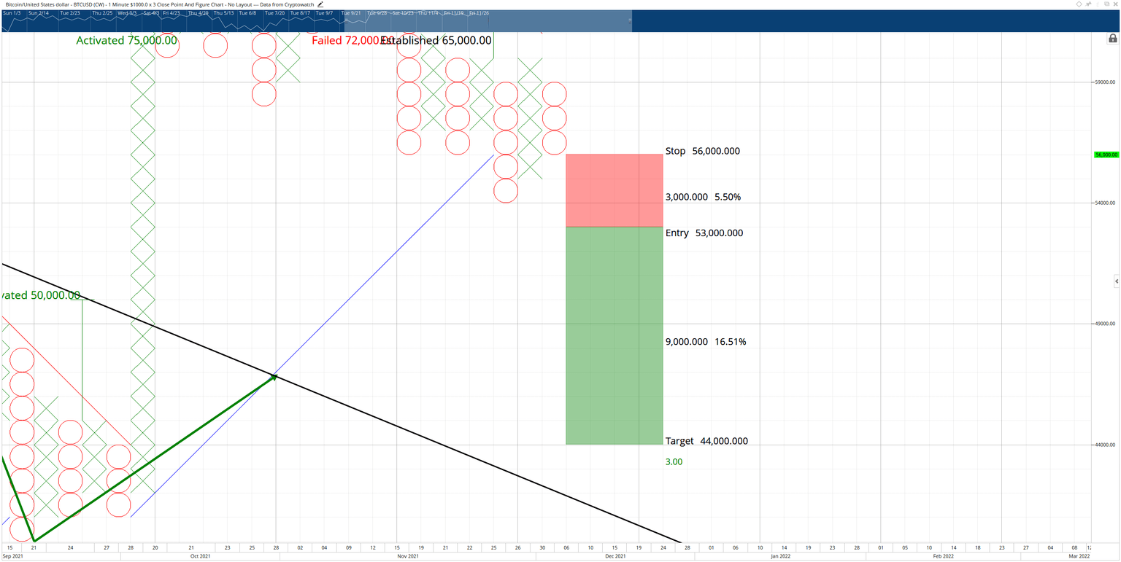Pin the chart with the pushpin icon
Screen dimensions: 1121x562
click(1089, 4)
